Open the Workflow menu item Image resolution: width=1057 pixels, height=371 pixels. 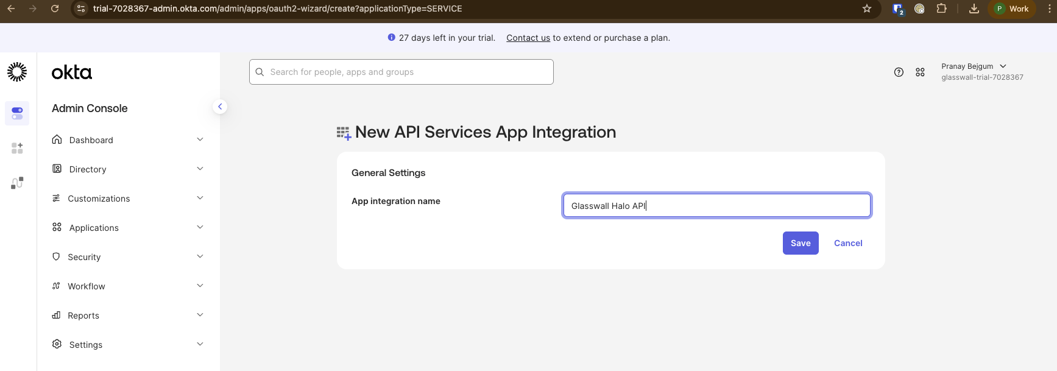point(128,286)
